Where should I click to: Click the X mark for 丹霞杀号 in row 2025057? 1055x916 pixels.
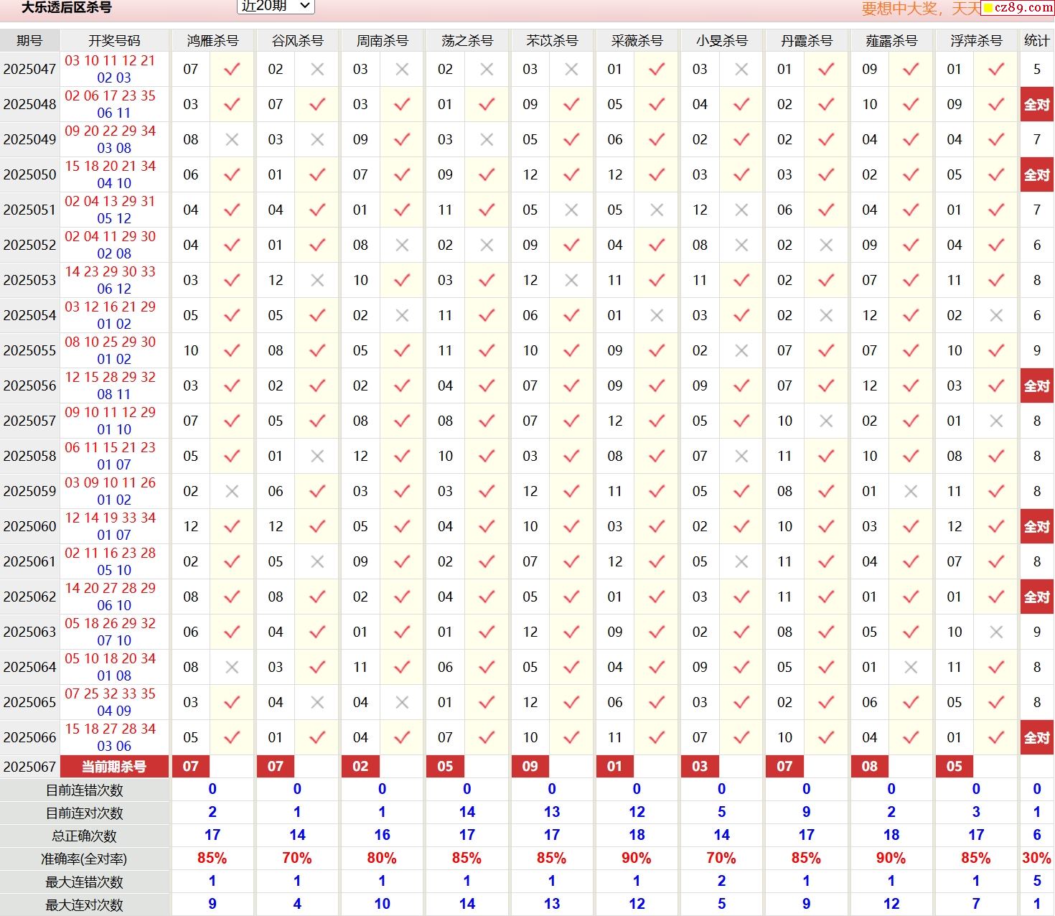826,421
